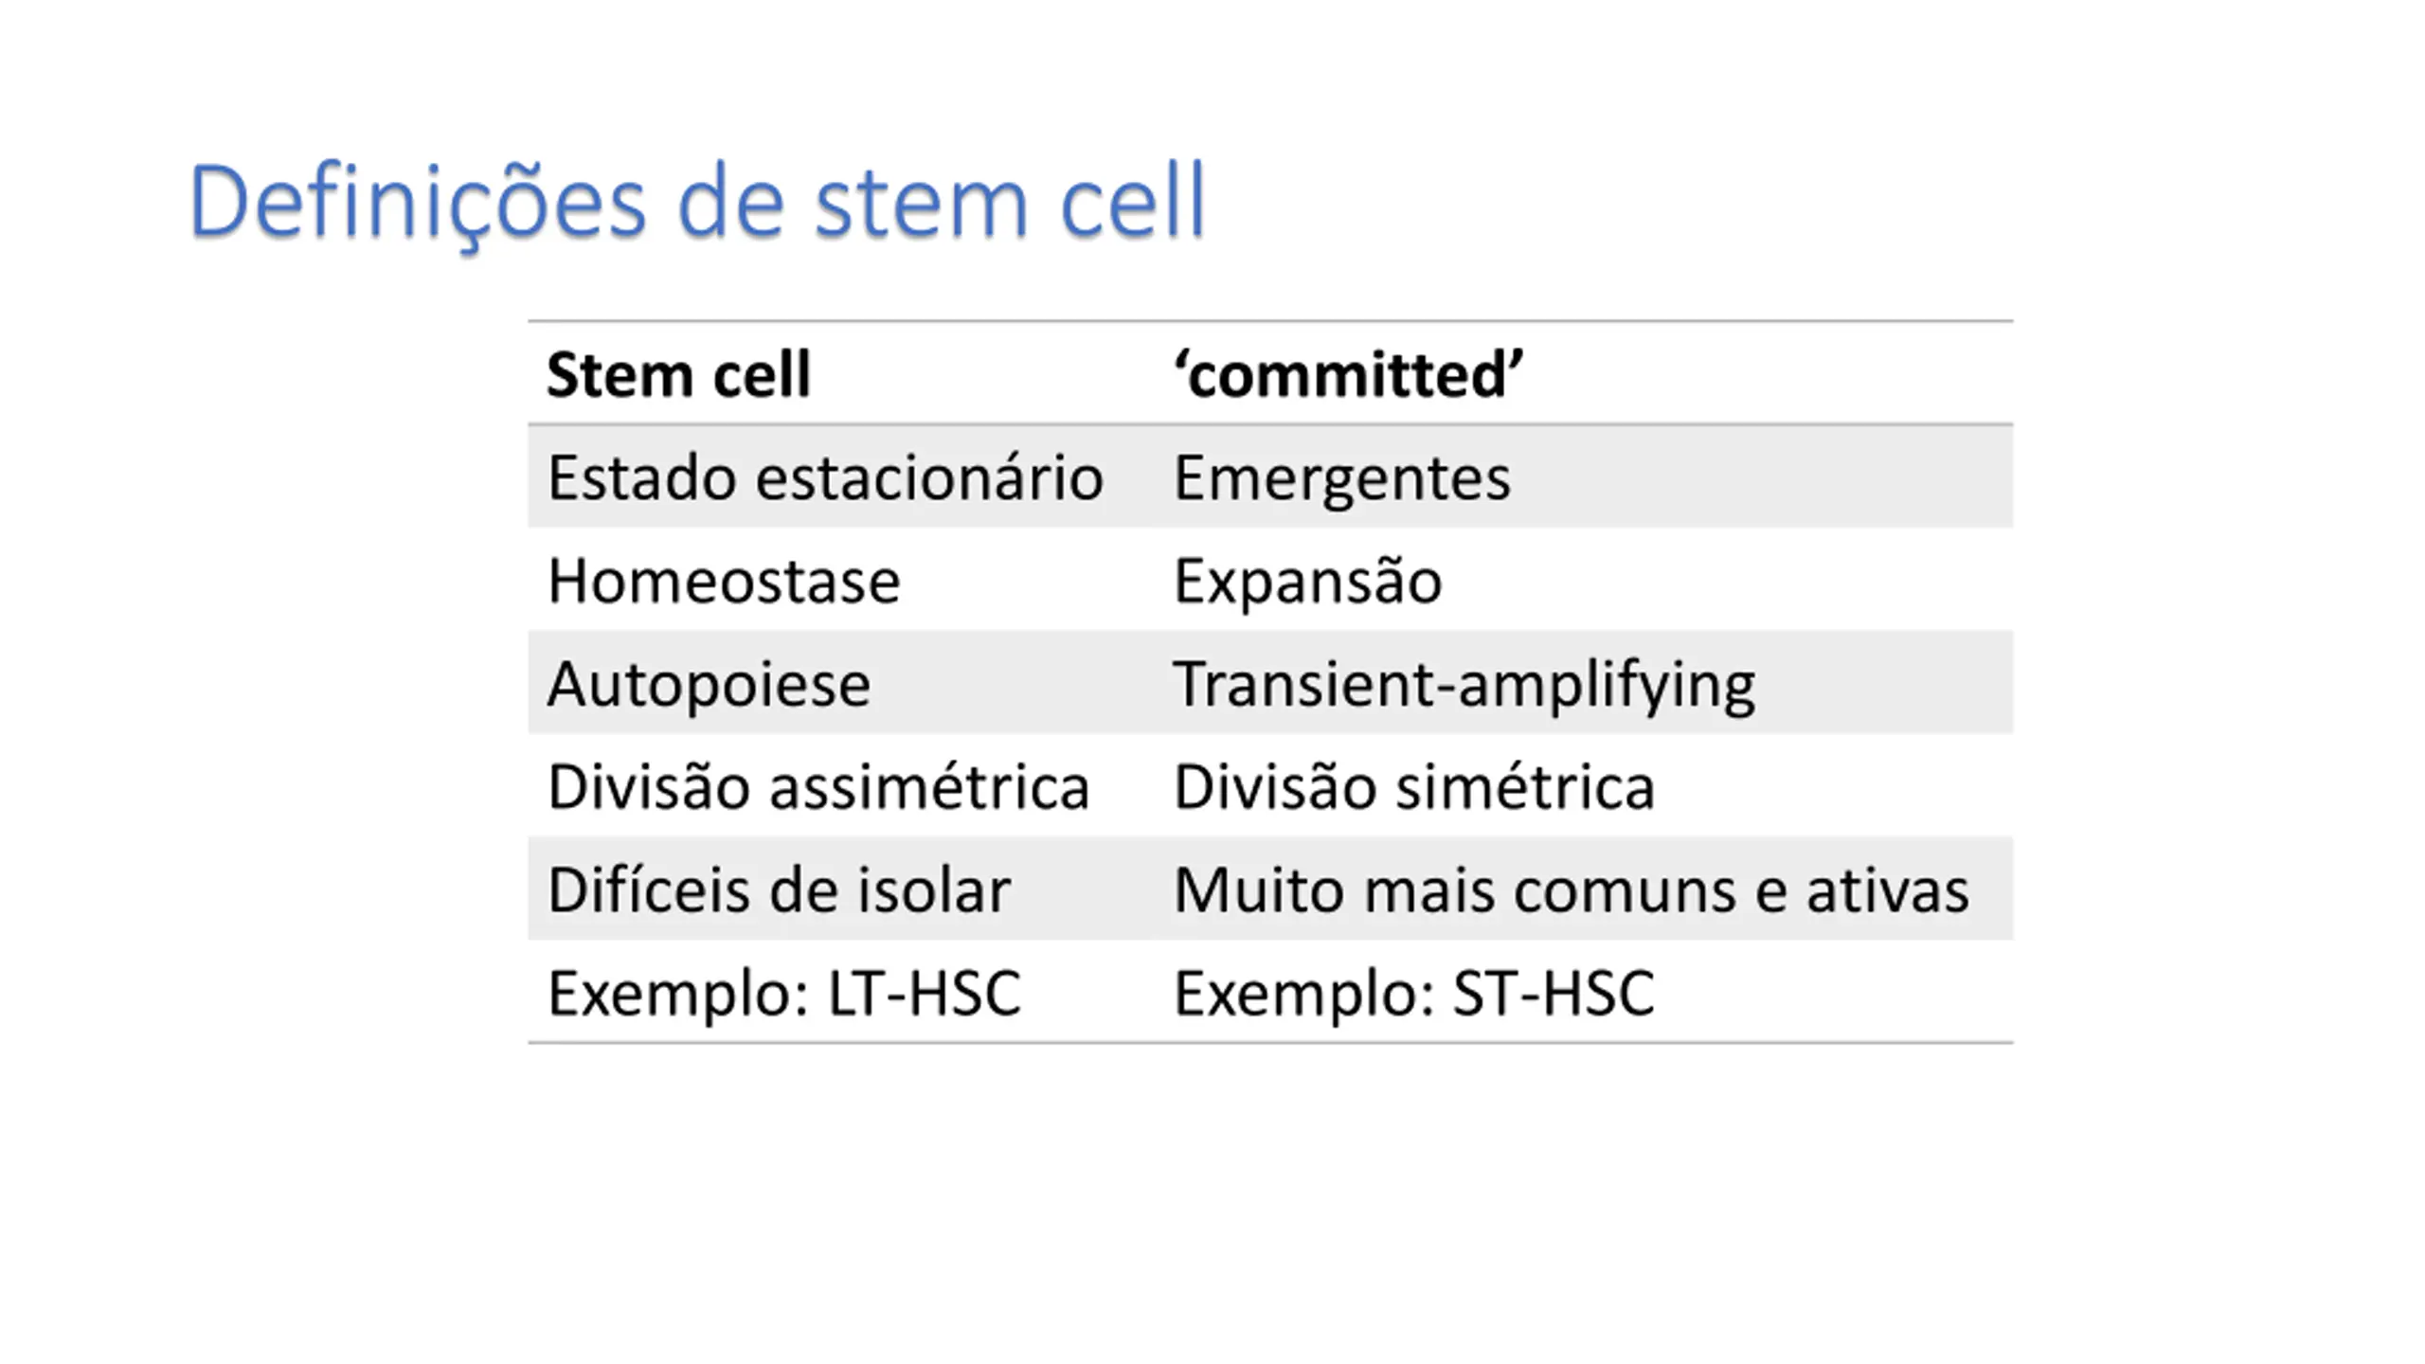Select the 'Stem cell' column header
The image size is (2425, 1364).
click(841, 373)
